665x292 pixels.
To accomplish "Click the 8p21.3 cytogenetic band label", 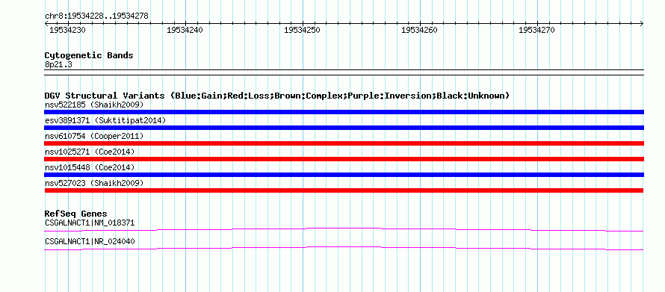I will click(x=58, y=64).
